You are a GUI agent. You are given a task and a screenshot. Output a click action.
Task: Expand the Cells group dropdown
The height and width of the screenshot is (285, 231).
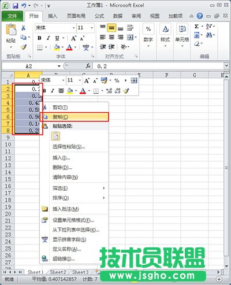coord(182,46)
